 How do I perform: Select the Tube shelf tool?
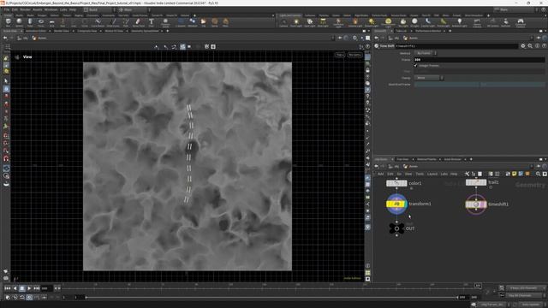pyautogui.click(x=30, y=23)
